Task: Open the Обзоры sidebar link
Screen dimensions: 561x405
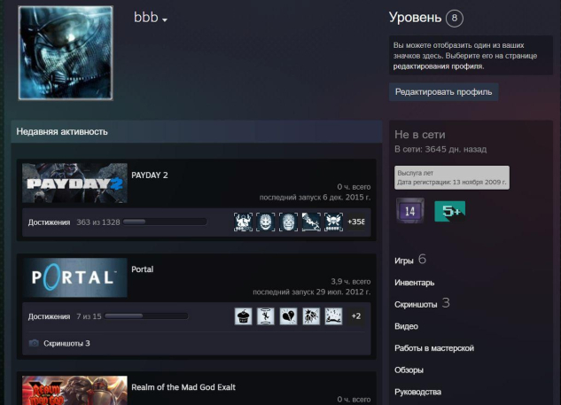Action: [x=409, y=370]
